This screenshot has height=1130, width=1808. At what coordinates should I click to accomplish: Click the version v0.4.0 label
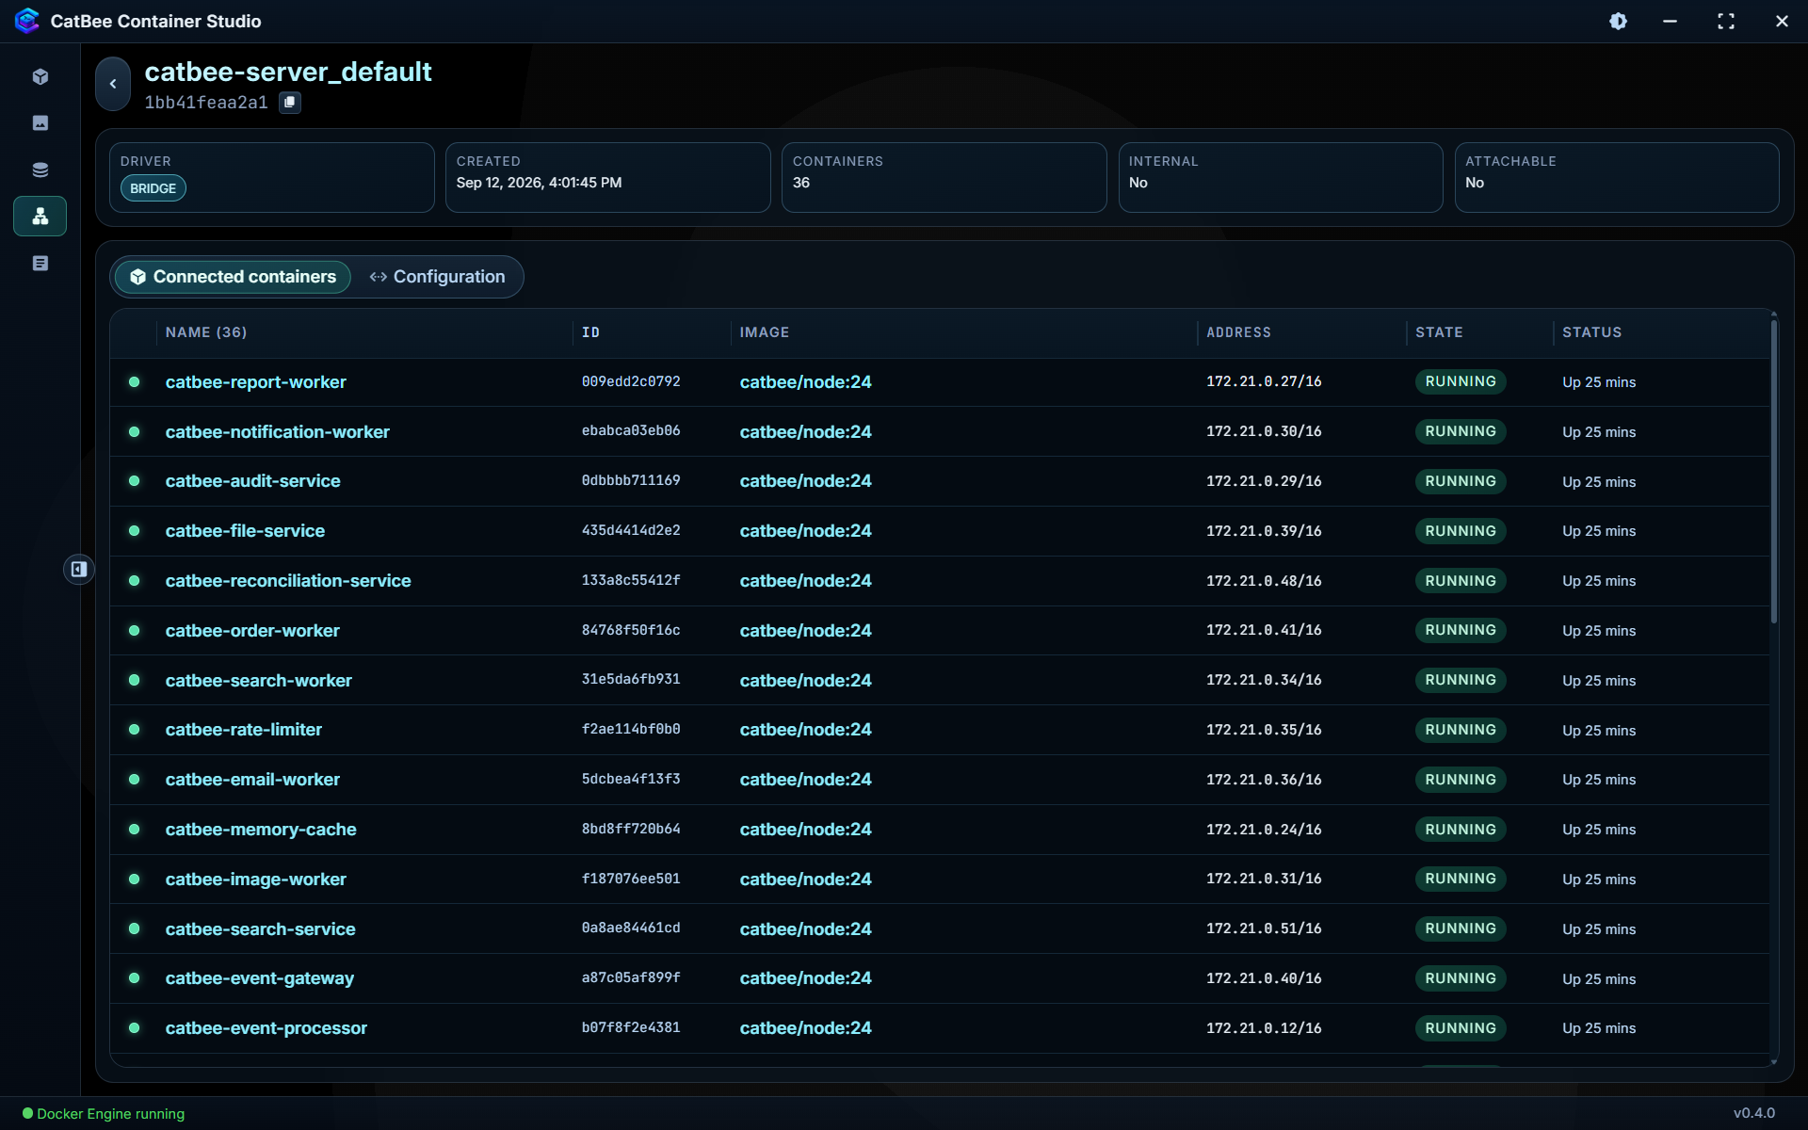click(1754, 1113)
